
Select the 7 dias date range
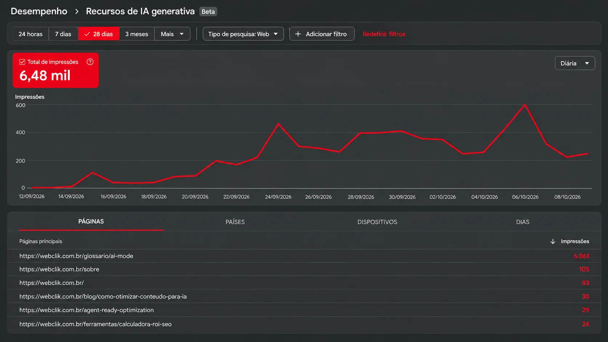[63, 34]
